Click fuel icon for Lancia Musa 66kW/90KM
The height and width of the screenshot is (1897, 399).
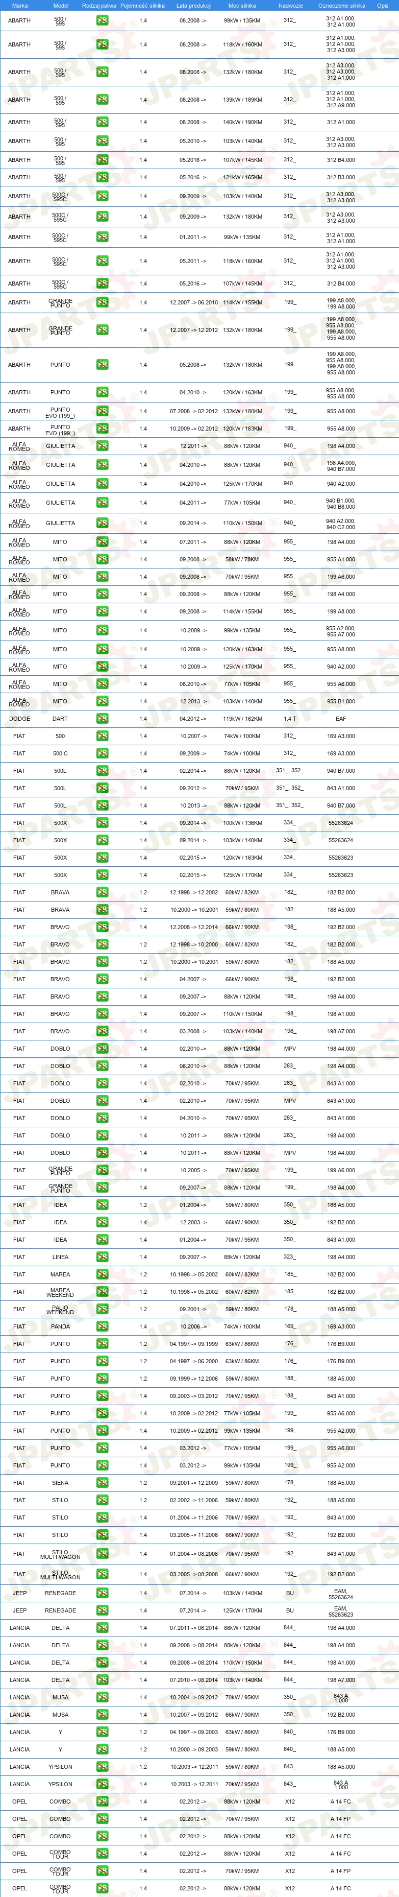(x=103, y=1714)
